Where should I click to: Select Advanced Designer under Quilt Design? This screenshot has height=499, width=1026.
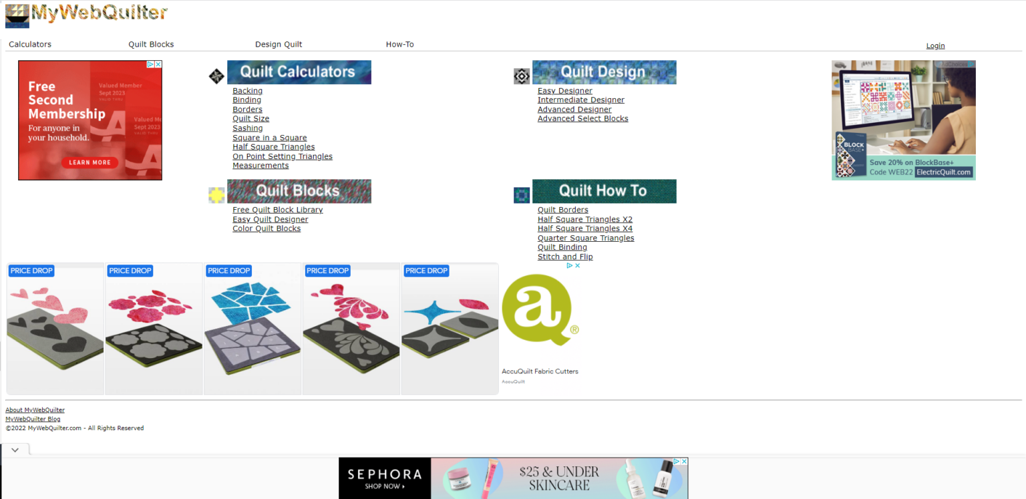(x=574, y=109)
